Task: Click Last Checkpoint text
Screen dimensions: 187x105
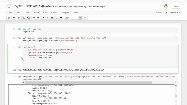Action: point(72,6)
